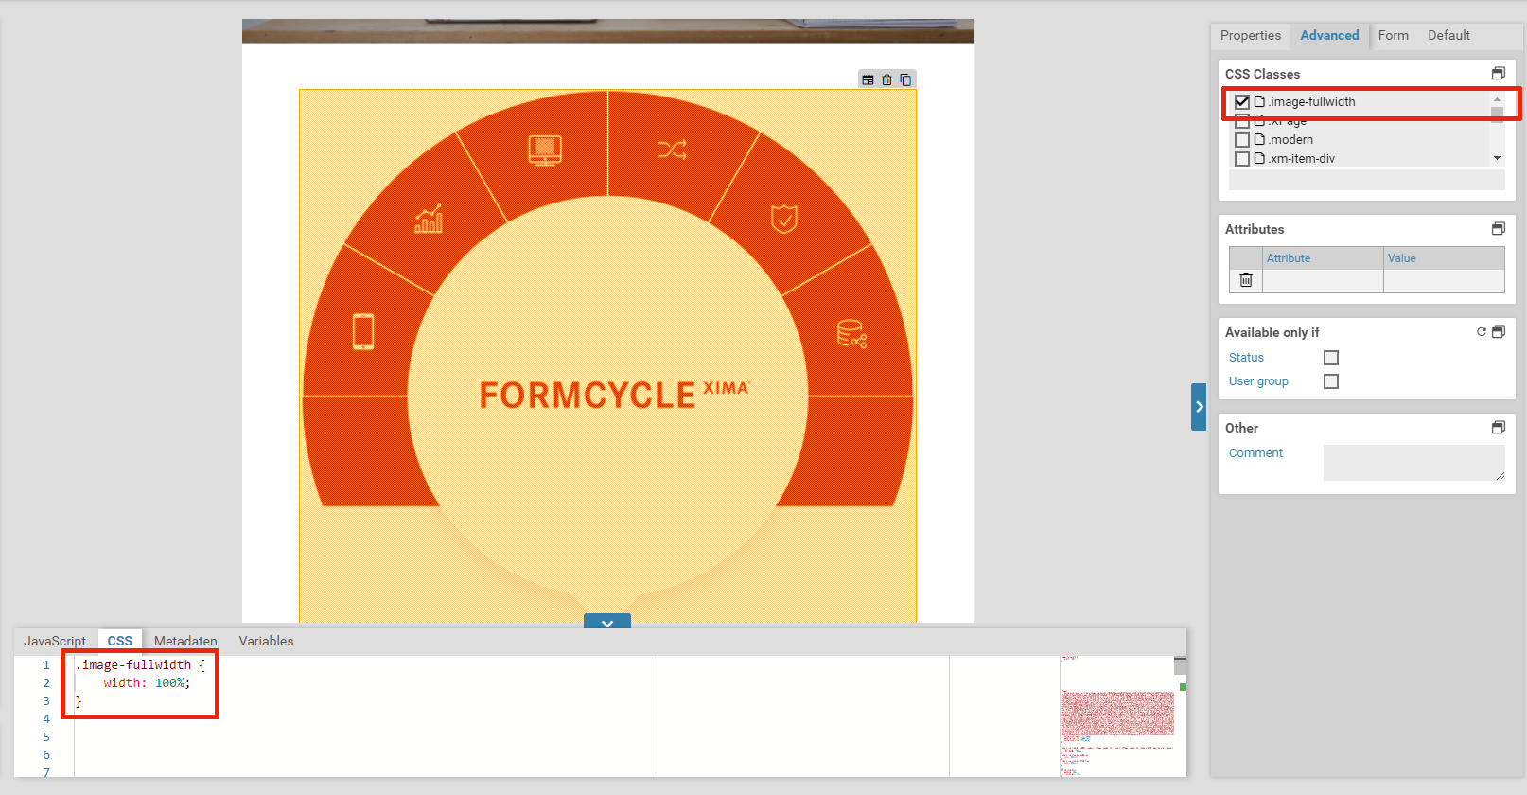The height and width of the screenshot is (795, 1527).
Task: Place cursor on the width: 100% code line
Action: click(147, 683)
